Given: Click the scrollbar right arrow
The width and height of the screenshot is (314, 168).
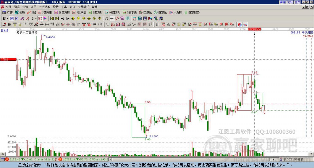Looking at the screenshot, I should 274,159.
